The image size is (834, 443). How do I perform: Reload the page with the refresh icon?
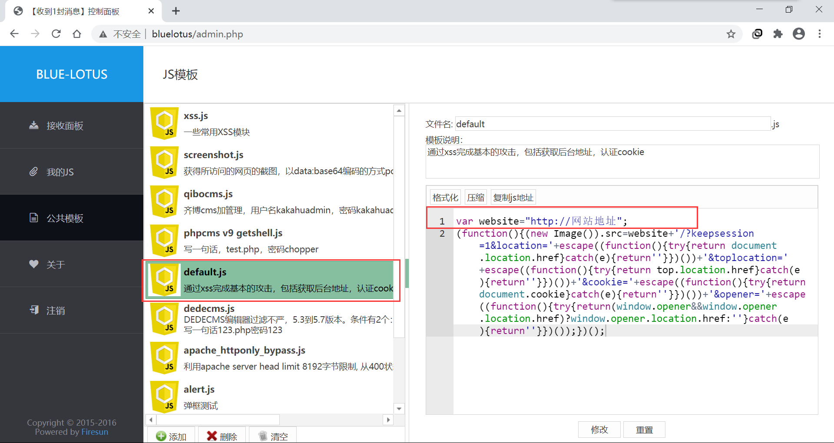[56, 34]
